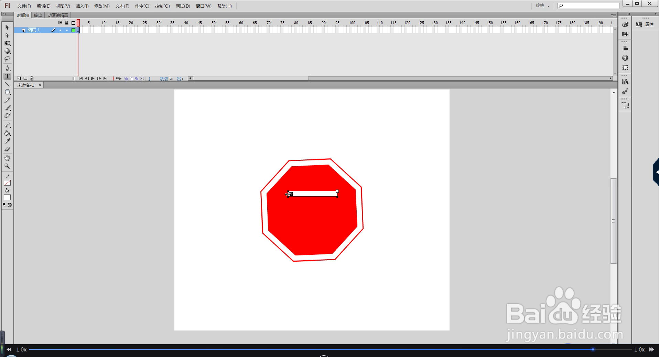The image size is (659, 357).
Task: Set the stroke color swatch
Action: [8, 183]
